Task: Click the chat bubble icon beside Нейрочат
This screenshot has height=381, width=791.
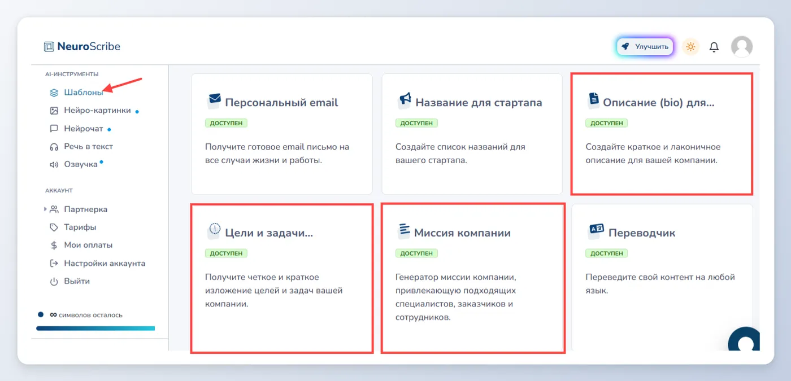Action: coord(54,129)
